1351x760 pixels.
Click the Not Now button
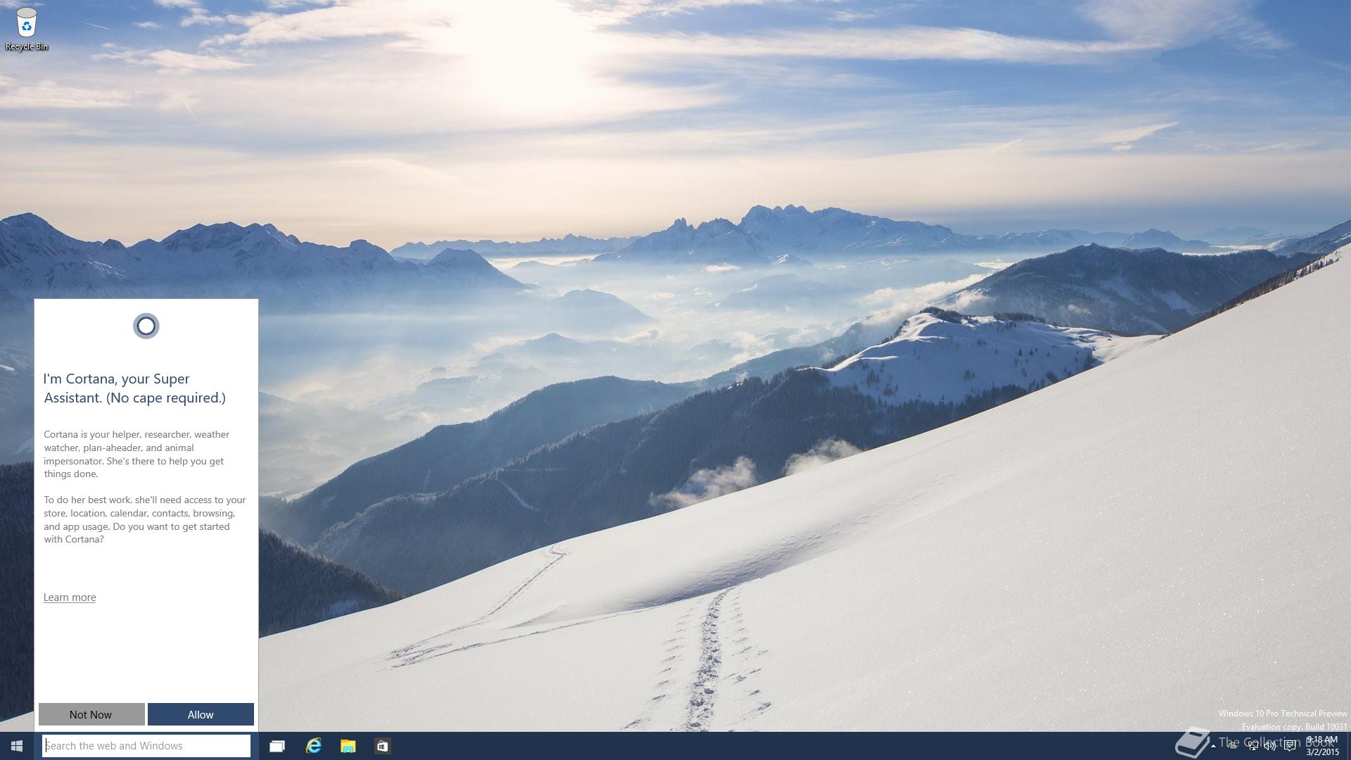[x=91, y=714]
